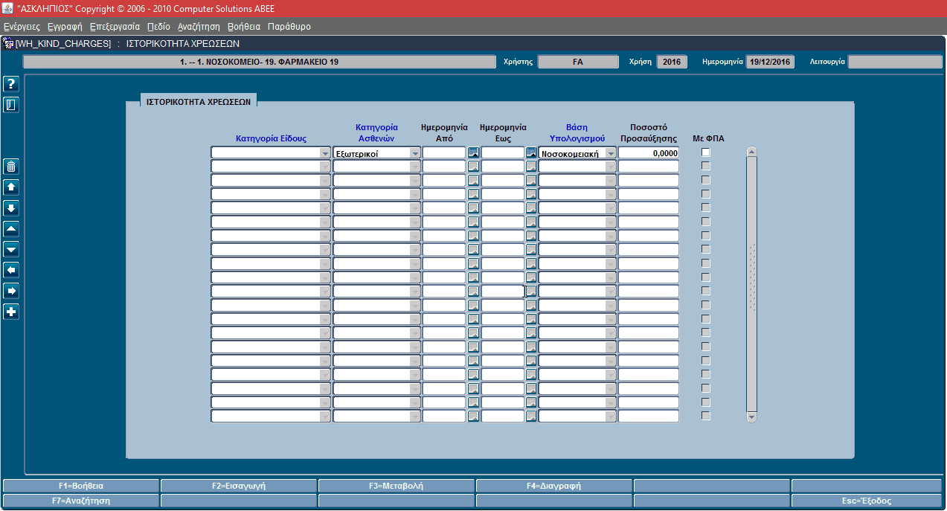Toggle Με ΦΠΑ checkbox in fourth row
The width and height of the screenshot is (947, 511).
pos(706,194)
